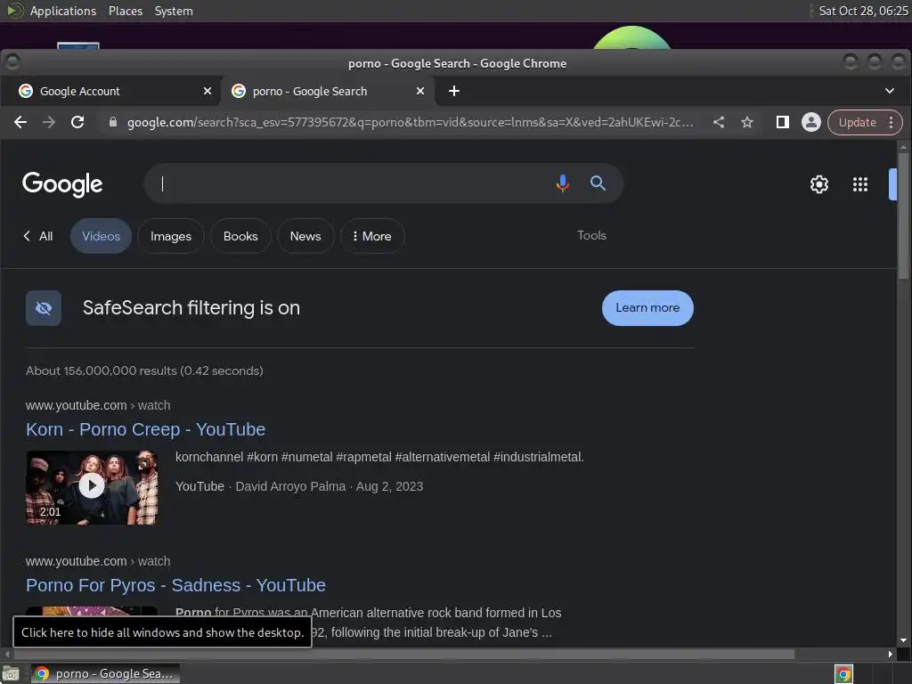The height and width of the screenshot is (684, 912).
Task: Click the Chrome tray icon in bottom panel
Action: [x=843, y=674]
